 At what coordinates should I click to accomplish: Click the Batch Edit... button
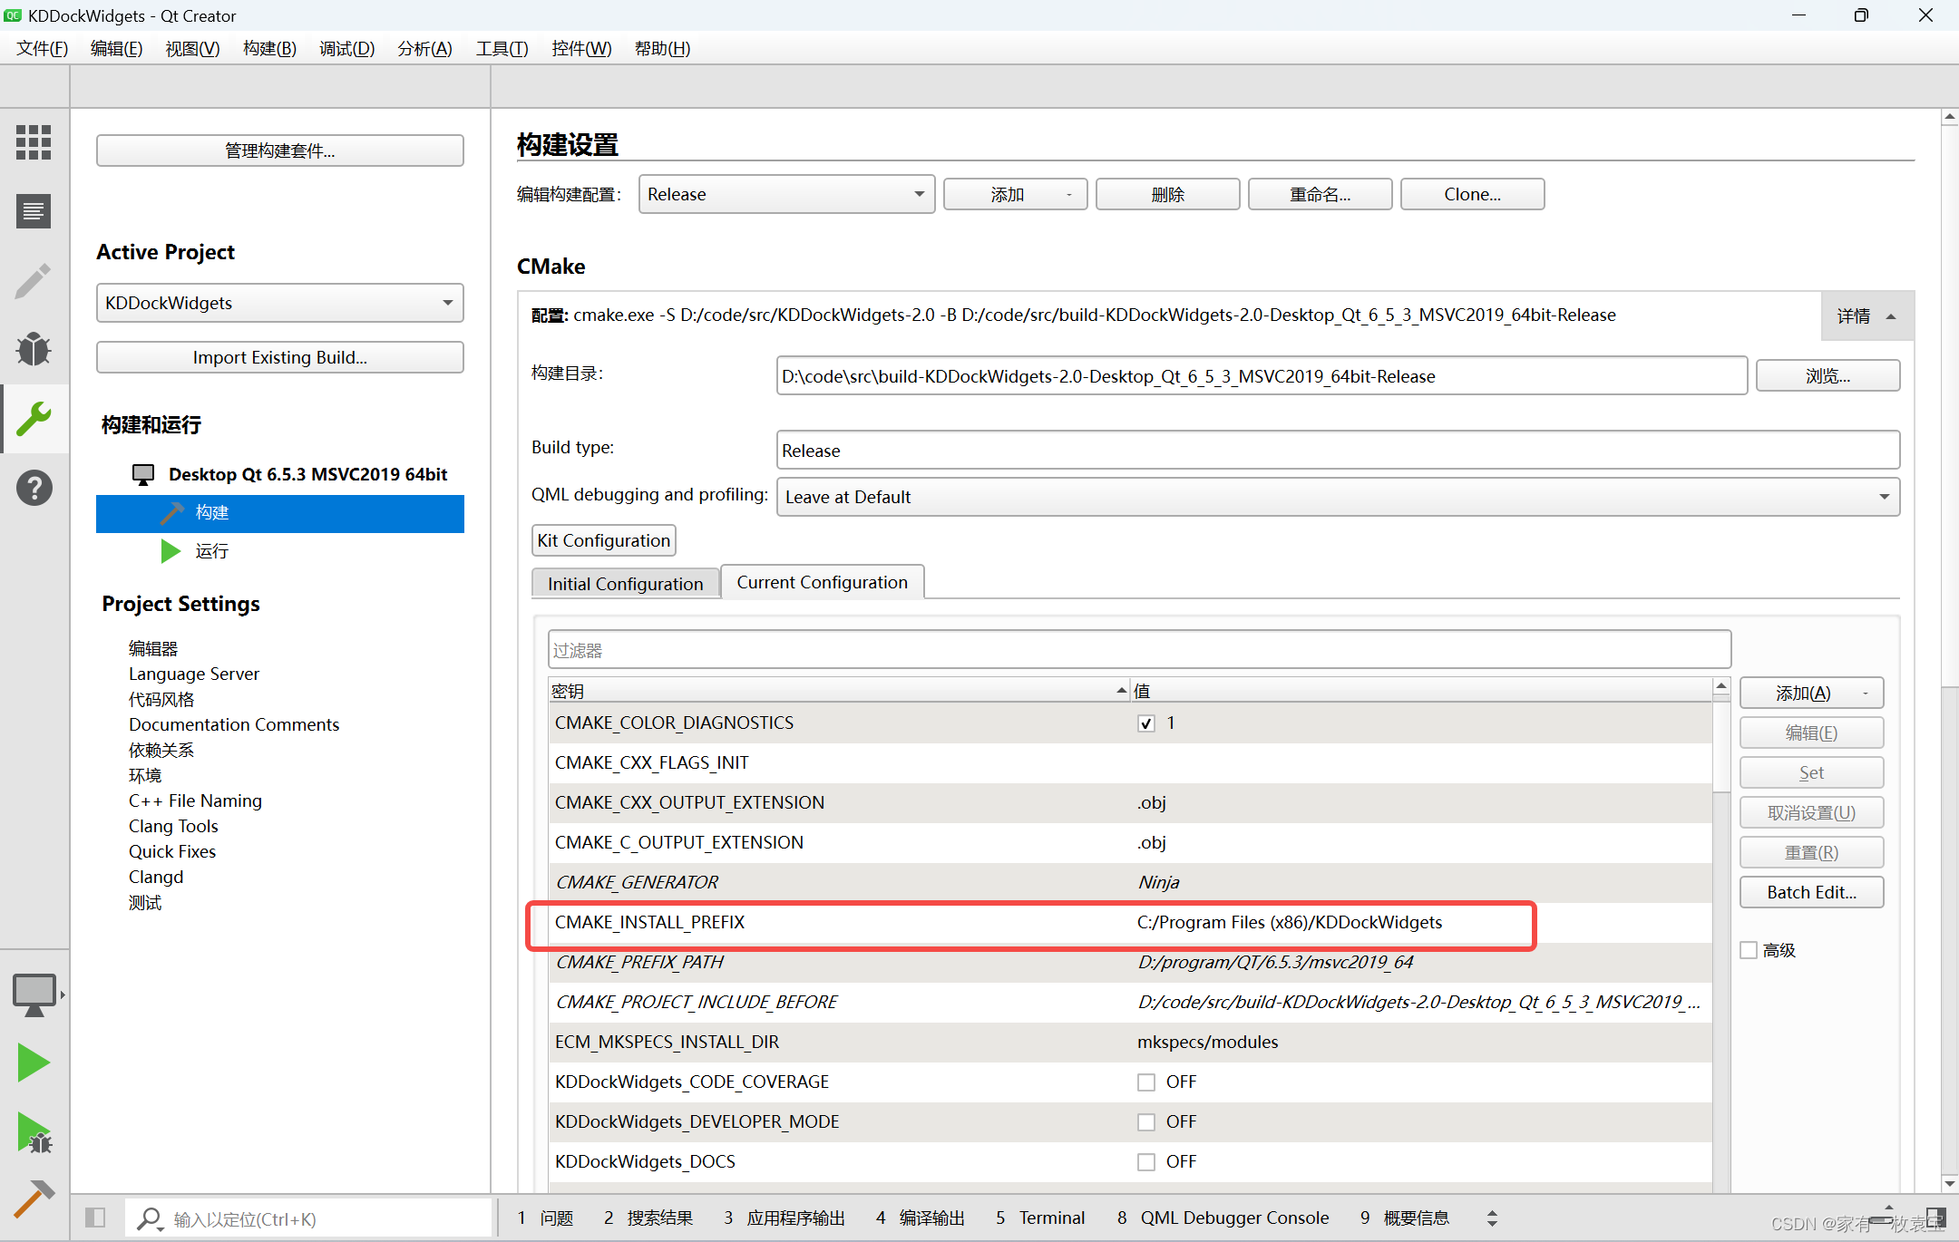[x=1811, y=892]
